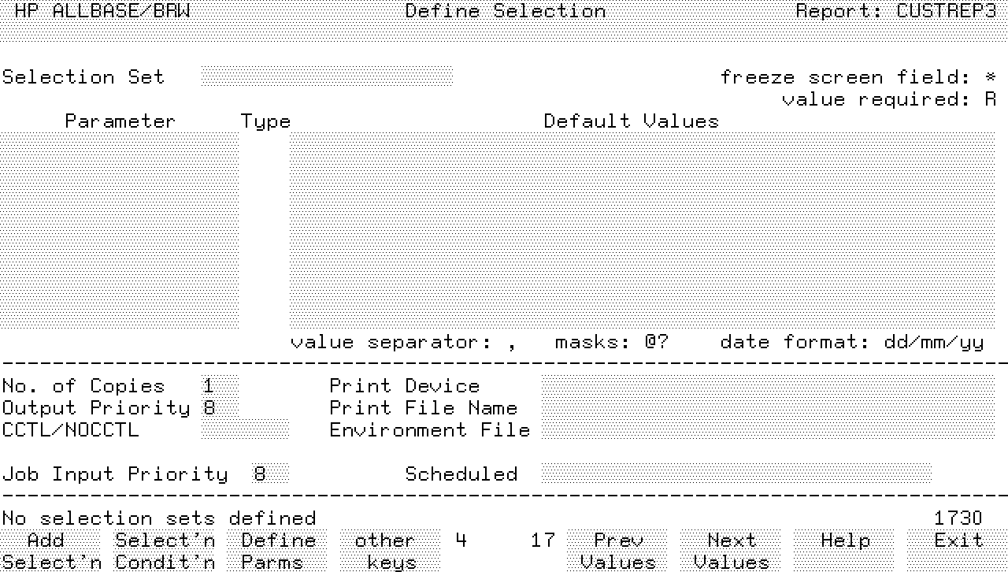The width and height of the screenshot is (1008, 572).
Task: Go to Next Values softkey
Action: 731,551
